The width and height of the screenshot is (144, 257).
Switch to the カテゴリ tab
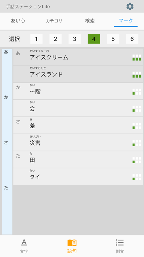pos(54,21)
